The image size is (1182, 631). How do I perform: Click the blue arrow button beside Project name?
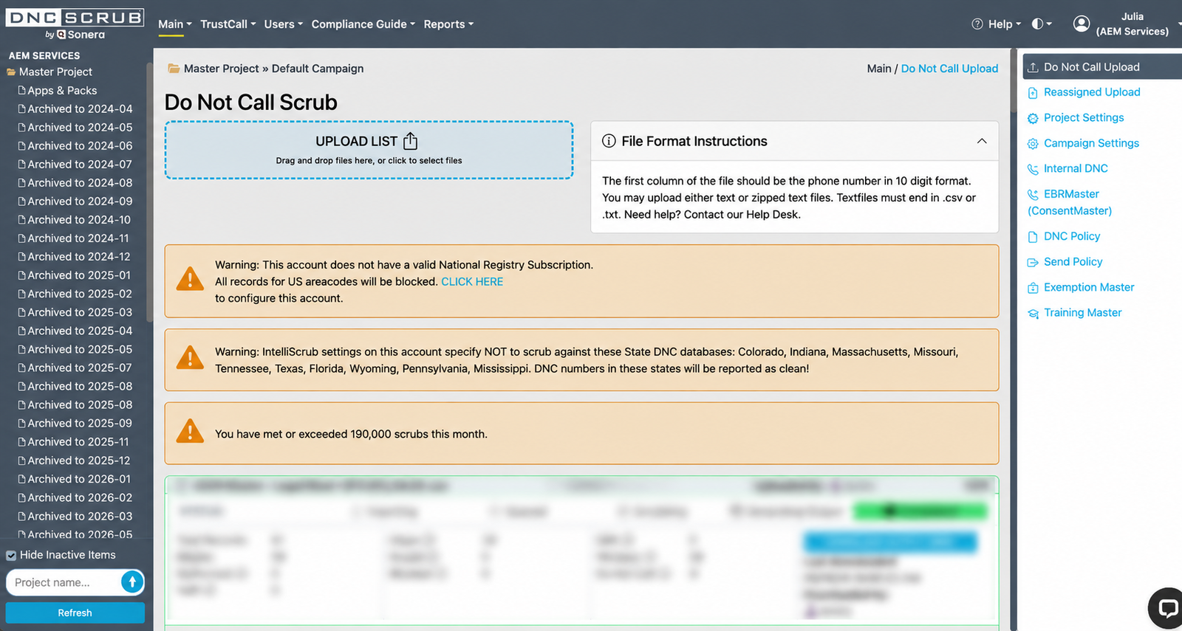click(x=131, y=582)
